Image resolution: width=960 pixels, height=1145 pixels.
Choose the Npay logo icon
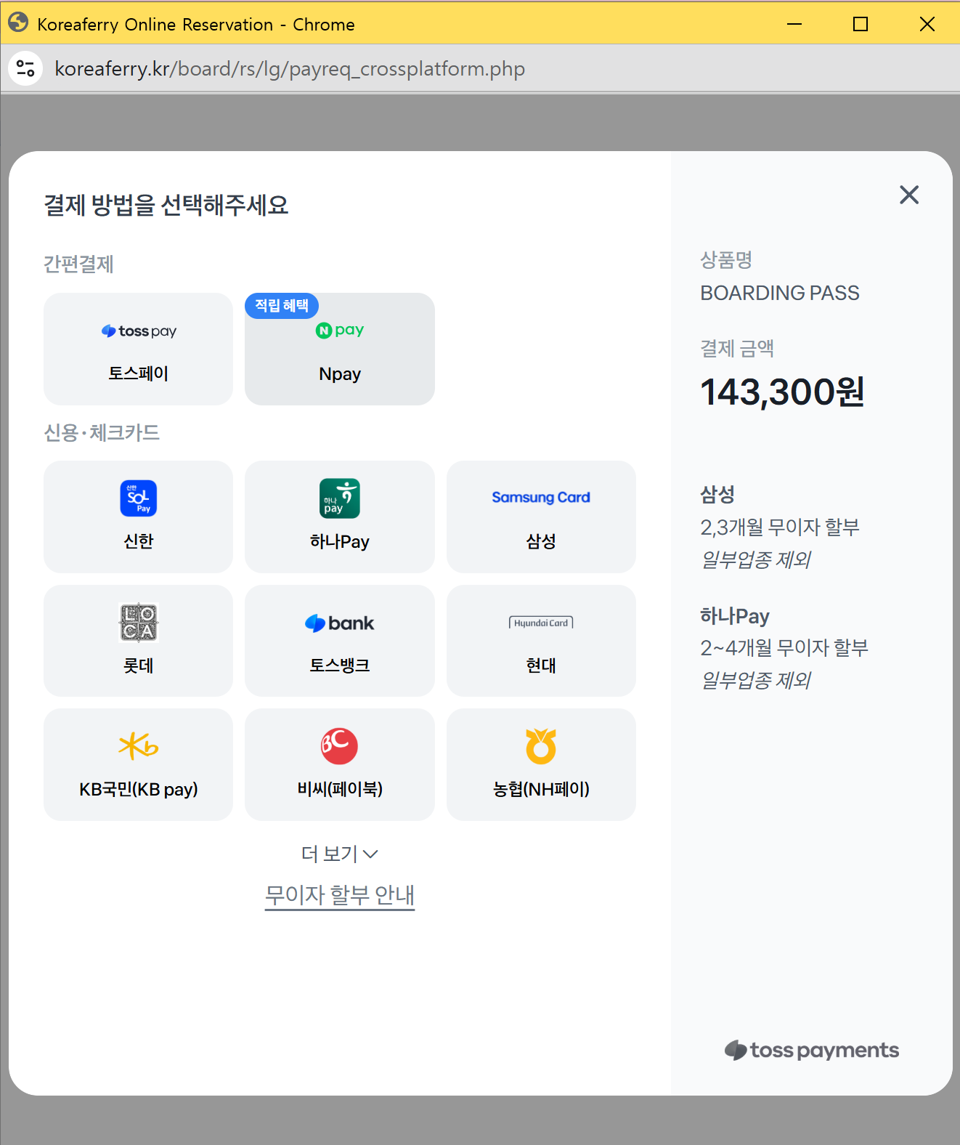coord(340,331)
